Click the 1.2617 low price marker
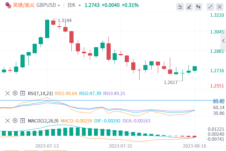 (x=171, y=83)
